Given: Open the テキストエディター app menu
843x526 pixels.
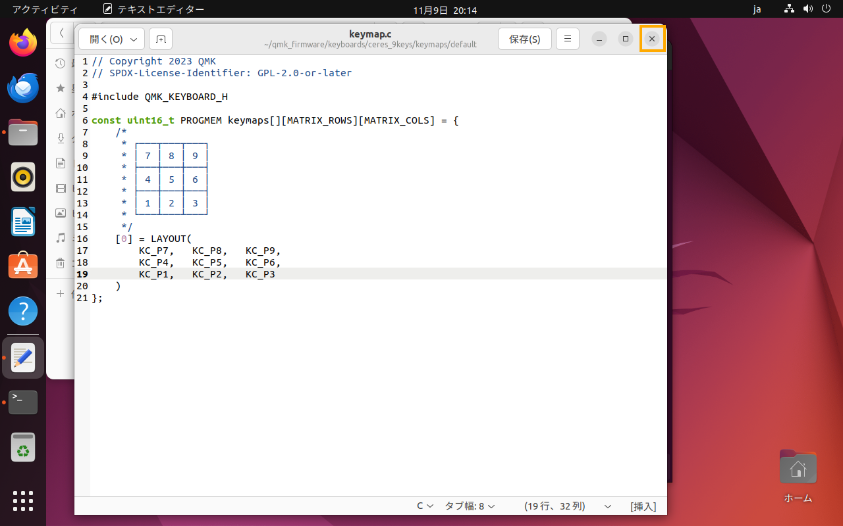Looking at the screenshot, I should (153, 10).
